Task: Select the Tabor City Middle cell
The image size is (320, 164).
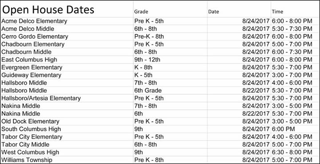Action: (67, 144)
